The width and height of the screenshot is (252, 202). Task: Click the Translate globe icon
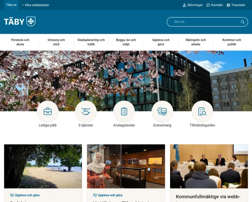(x=228, y=5)
